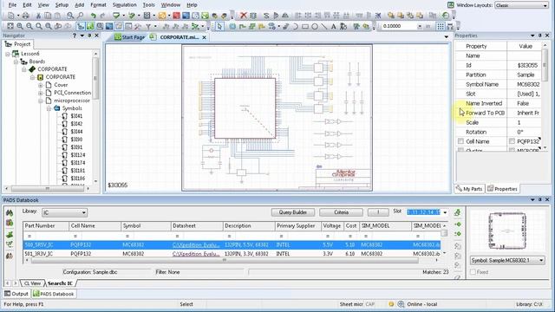Select the microprocessor sheet in tree
The image size is (555, 312).
pos(72,101)
